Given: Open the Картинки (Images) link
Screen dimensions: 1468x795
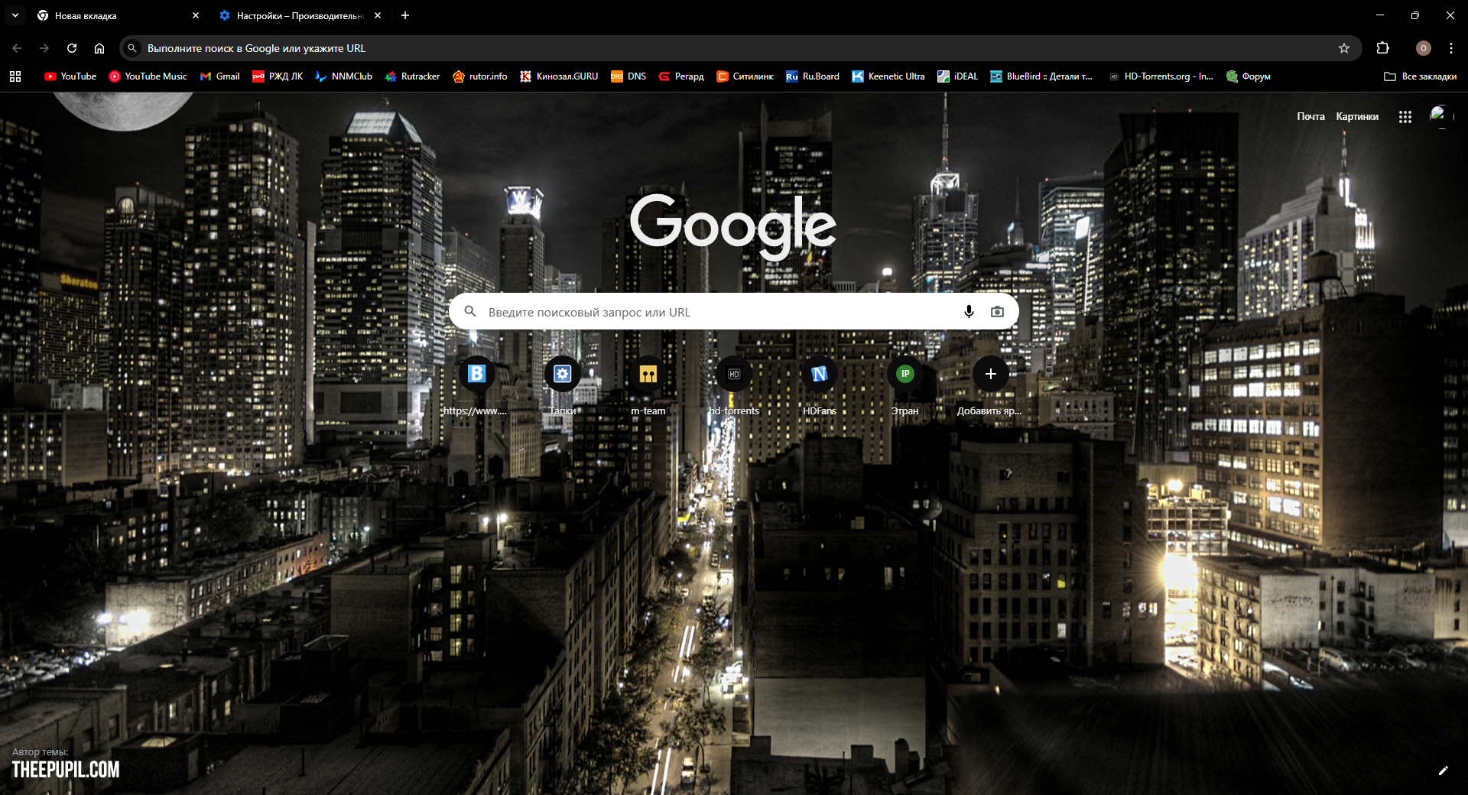Looking at the screenshot, I should (x=1357, y=117).
